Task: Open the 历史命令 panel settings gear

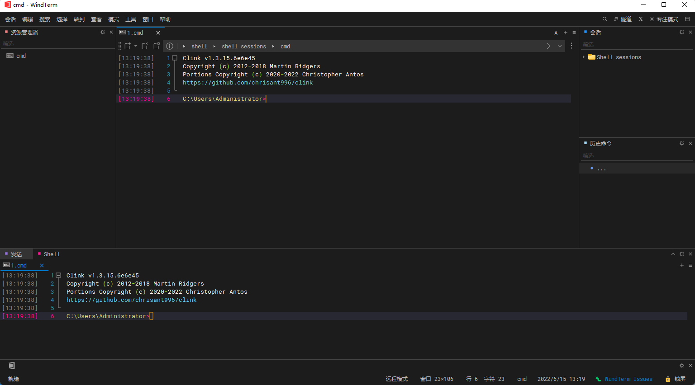Action: coord(682,143)
